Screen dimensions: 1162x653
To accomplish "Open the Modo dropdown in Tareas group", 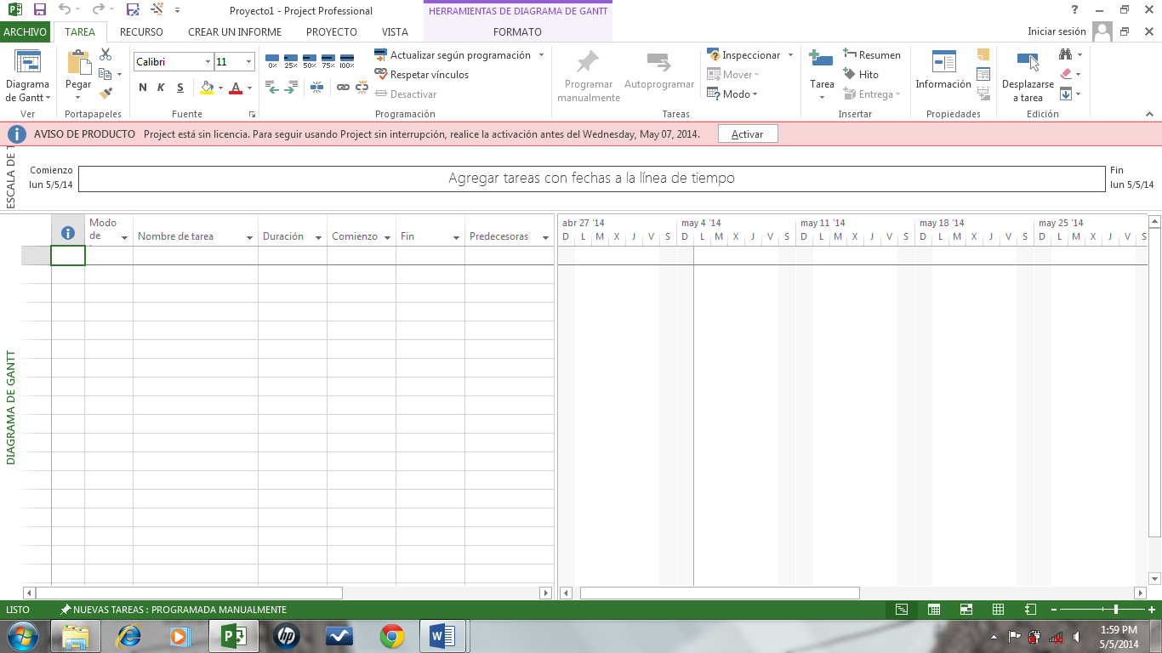I will click(732, 94).
